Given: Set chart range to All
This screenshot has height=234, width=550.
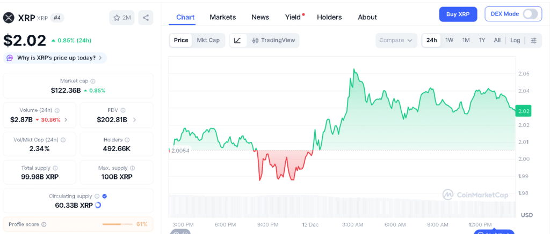Looking at the screenshot, I should click(x=497, y=40).
